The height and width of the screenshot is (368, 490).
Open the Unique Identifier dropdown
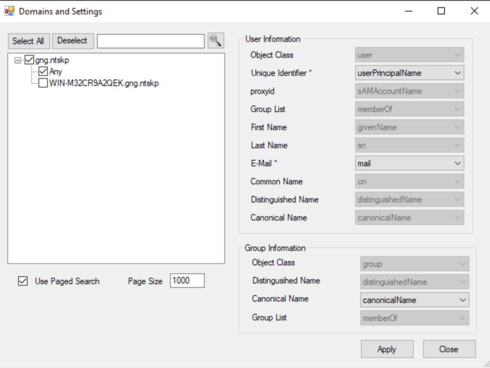point(410,73)
